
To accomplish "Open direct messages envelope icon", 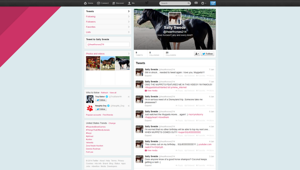I will point(196,3).
